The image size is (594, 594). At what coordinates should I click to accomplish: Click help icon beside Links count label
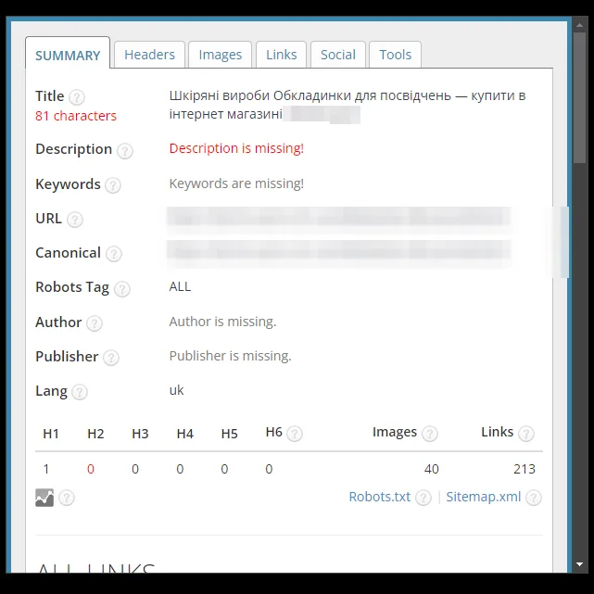[526, 434]
